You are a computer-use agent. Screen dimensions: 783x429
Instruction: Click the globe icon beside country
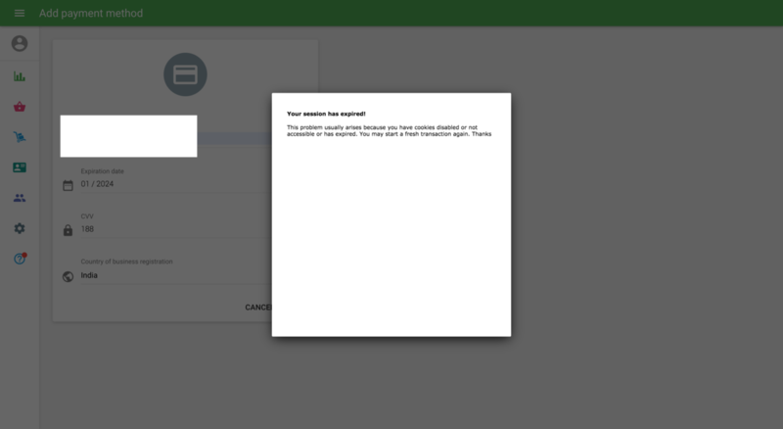coord(68,276)
